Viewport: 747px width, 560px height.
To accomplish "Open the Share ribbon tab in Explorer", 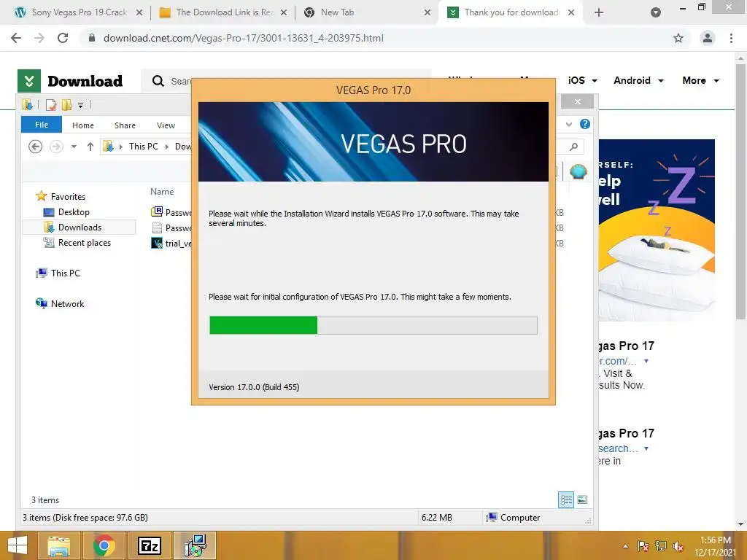I will pyautogui.click(x=125, y=125).
